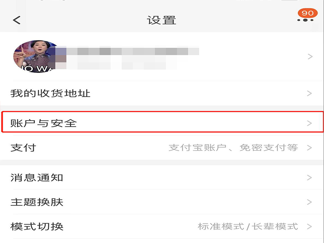324x243 pixels.
Task: Tap the back arrow icon
Action: tap(17, 20)
